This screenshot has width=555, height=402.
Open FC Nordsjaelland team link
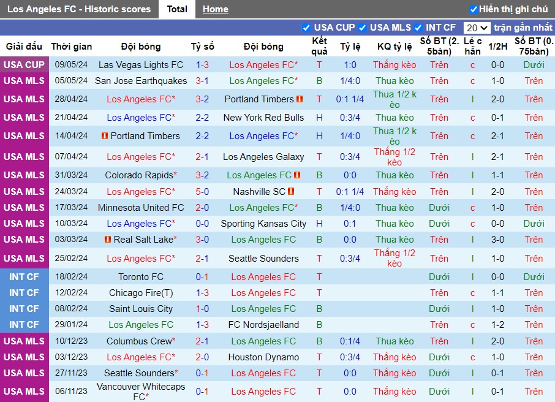(263, 325)
